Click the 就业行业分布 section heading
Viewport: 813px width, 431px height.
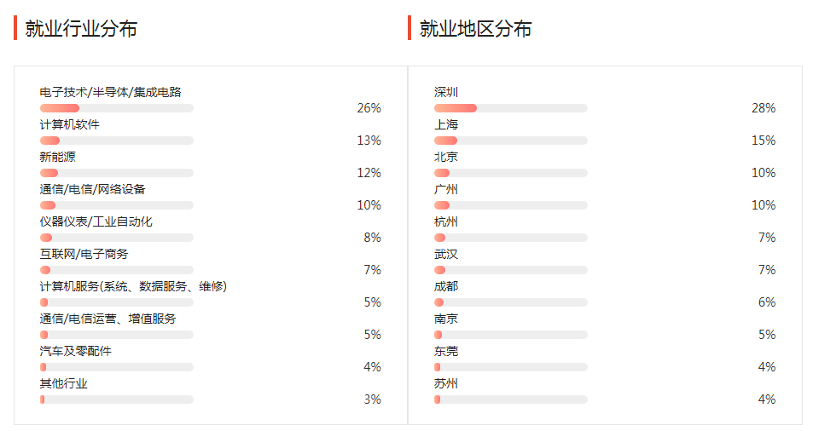pos(81,29)
